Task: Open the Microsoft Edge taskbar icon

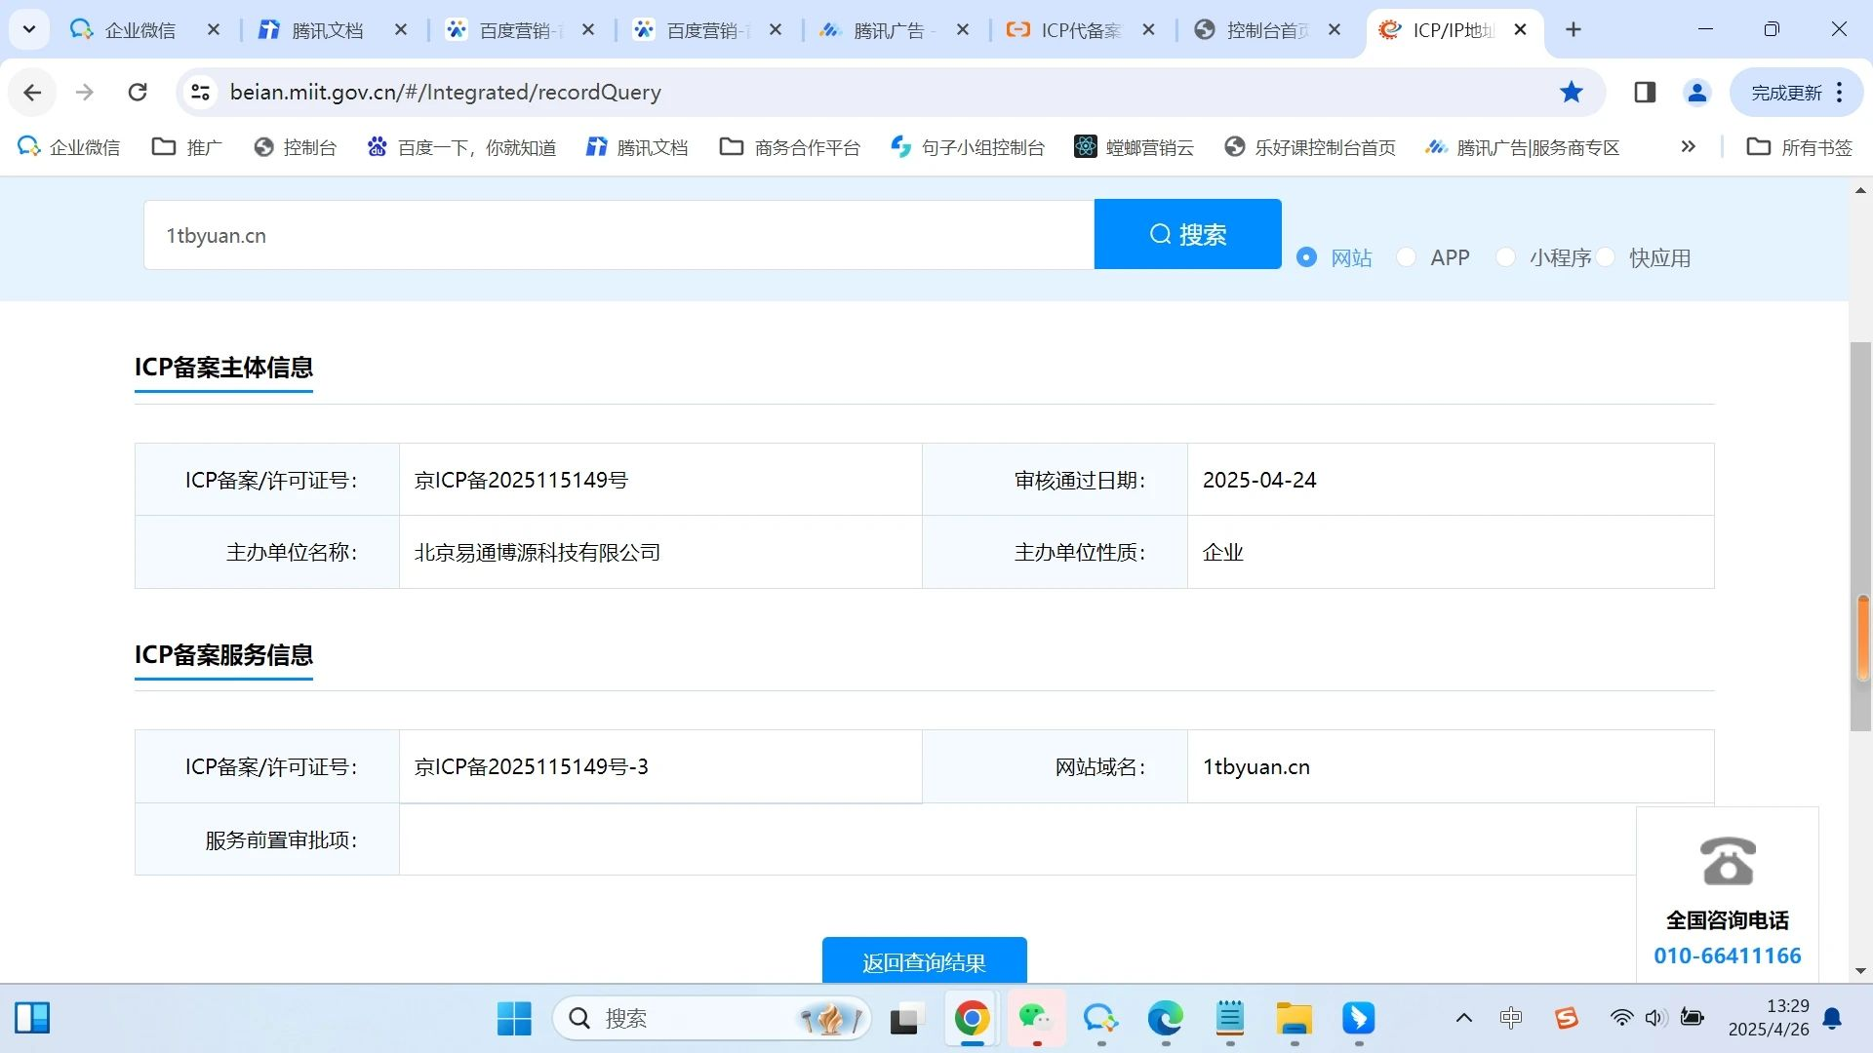Action: pos(1165,1019)
